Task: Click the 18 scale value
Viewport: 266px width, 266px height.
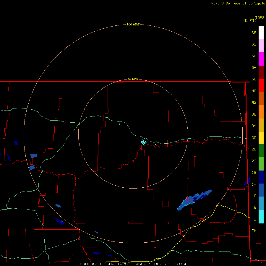Action: coord(254,173)
